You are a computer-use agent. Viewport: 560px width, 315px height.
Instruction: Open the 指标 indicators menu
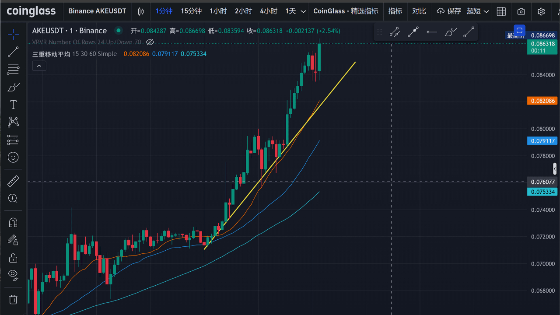pyautogui.click(x=395, y=11)
